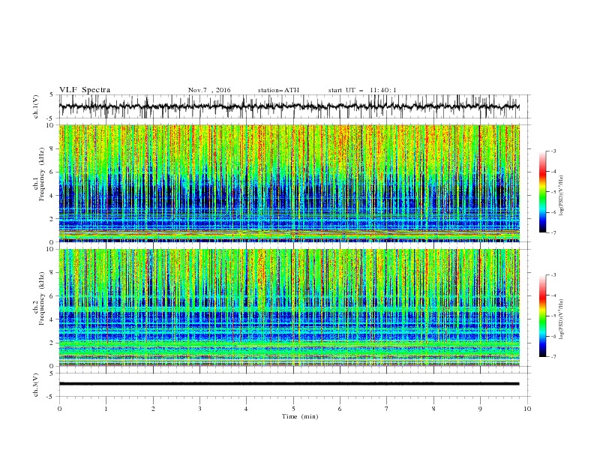
Task: Click the time axis tick label "9"
Action: pyautogui.click(x=480, y=409)
